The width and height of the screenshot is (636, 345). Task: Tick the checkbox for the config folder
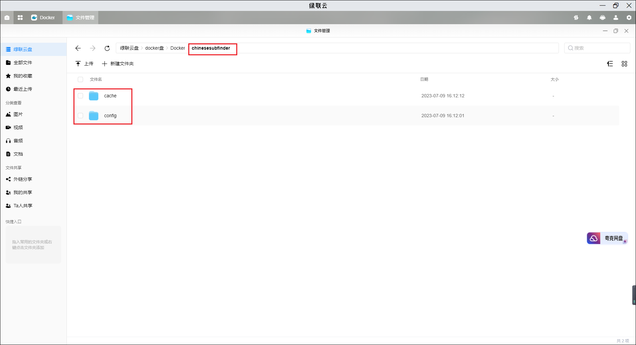80,116
